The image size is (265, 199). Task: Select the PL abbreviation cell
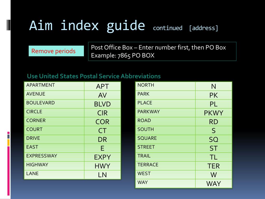(x=214, y=104)
